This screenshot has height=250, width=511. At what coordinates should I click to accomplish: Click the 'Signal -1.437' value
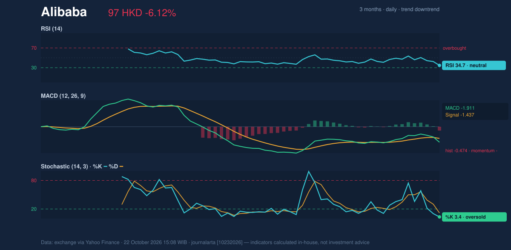pyautogui.click(x=460, y=115)
